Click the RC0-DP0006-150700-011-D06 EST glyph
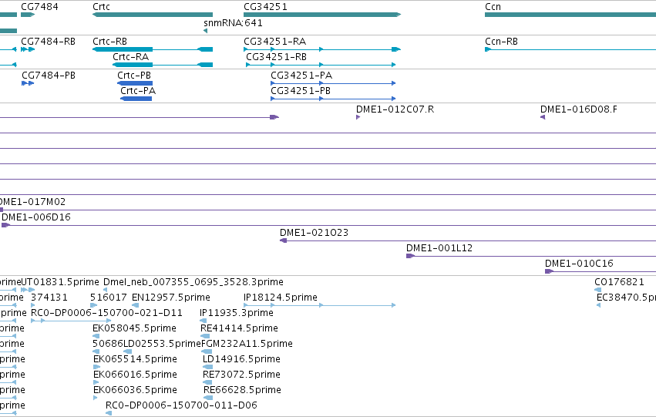This screenshot has width=656, height=417. pos(109,413)
